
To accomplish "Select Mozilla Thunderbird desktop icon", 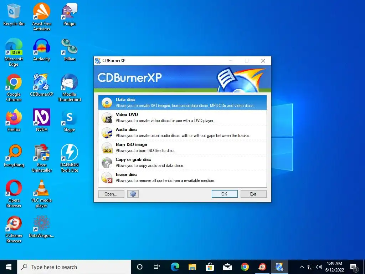I will (70, 88).
